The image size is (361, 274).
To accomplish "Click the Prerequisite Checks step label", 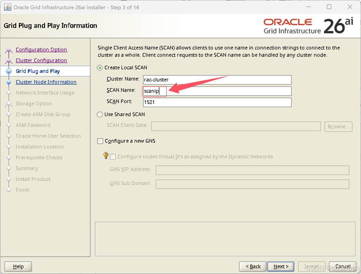I will coord(39,158).
